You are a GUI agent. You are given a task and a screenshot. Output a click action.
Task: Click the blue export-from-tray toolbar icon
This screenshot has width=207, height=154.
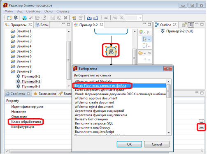coord(96,18)
